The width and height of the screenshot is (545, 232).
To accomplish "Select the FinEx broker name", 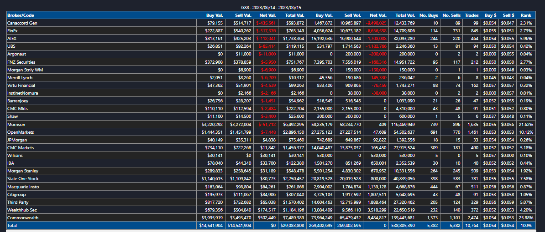I will [x=12, y=31].
